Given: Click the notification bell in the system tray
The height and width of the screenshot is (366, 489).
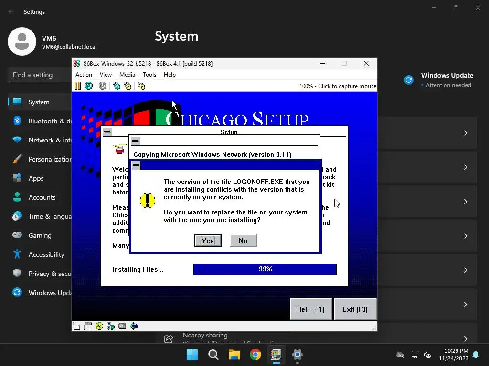Looking at the screenshot, I should [x=476, y=355].
